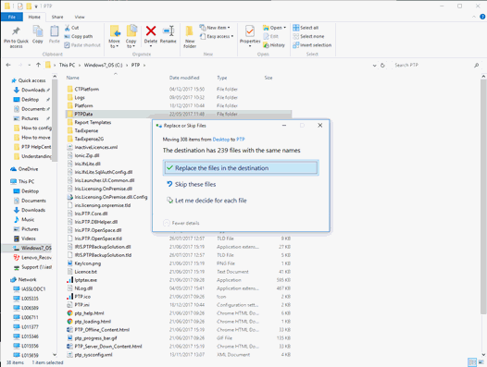Viewport: 487px width, 367px height.
Task: Click the Properties ribbon icon
Action: [x=250, y=31]
